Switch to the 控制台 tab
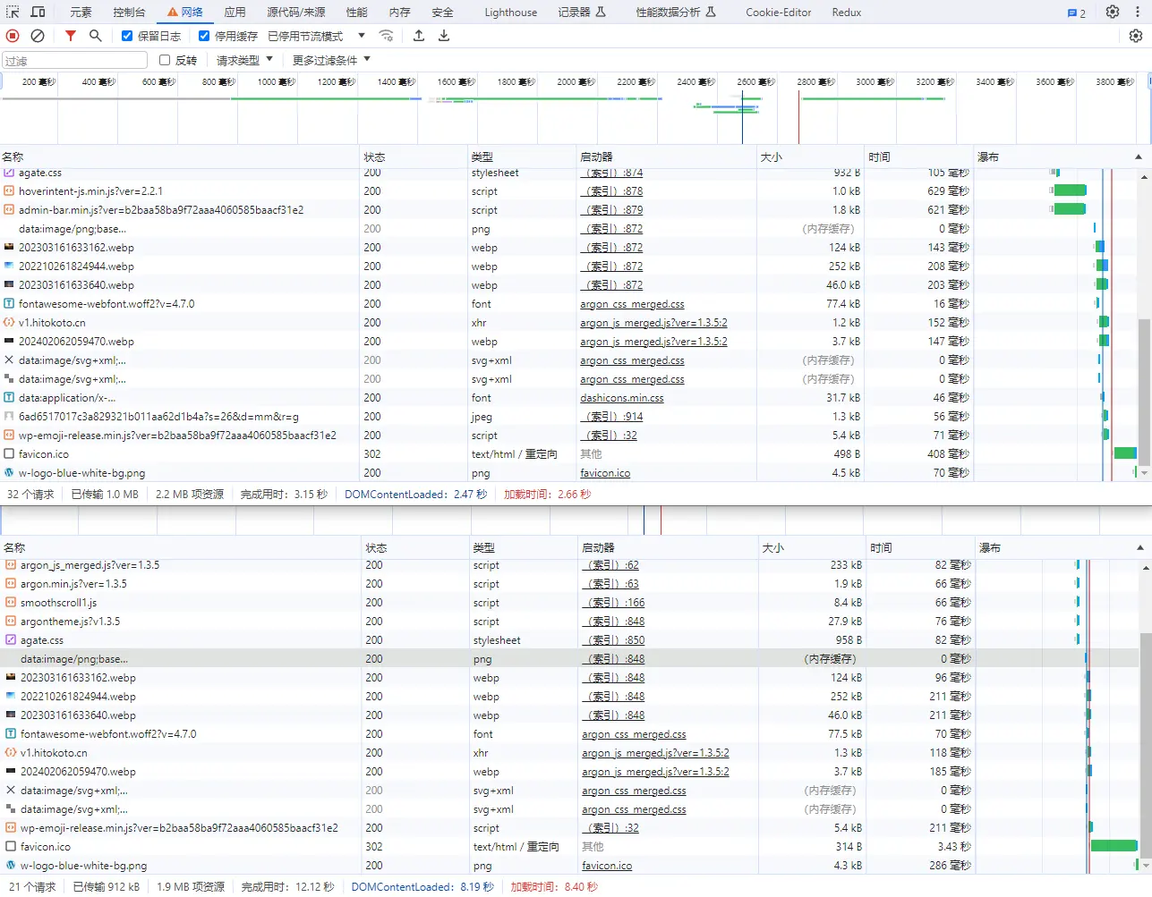This screenshot has width=1152, height=897. 129,13
